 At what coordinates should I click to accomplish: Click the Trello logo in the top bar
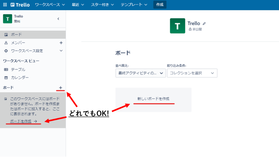17,5
